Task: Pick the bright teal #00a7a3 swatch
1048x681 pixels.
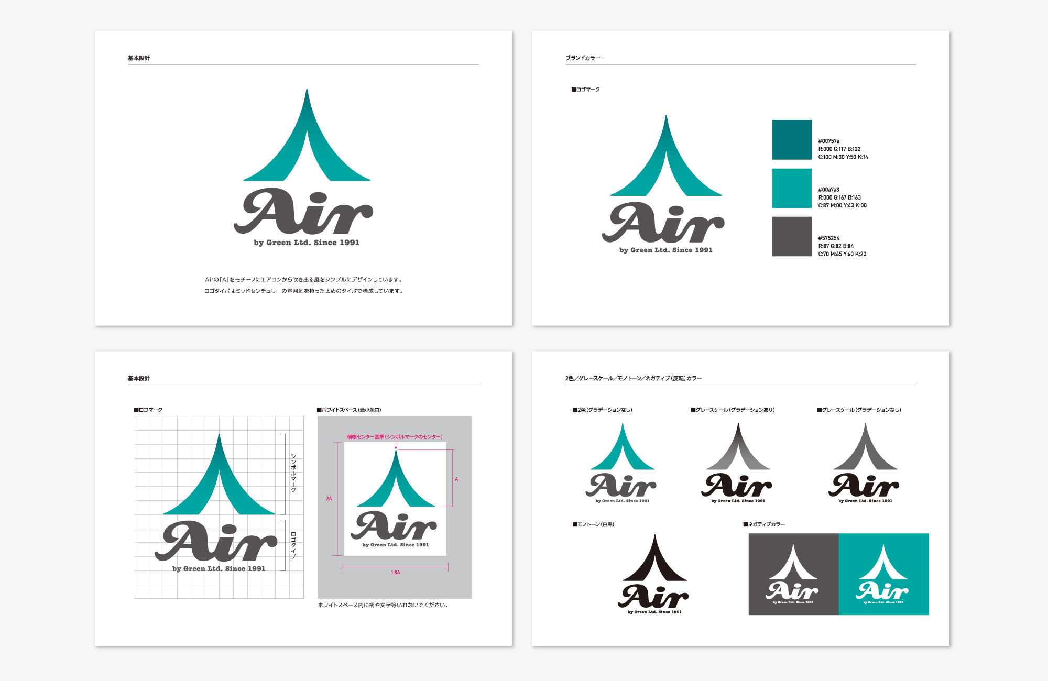Action: [791, 188]
